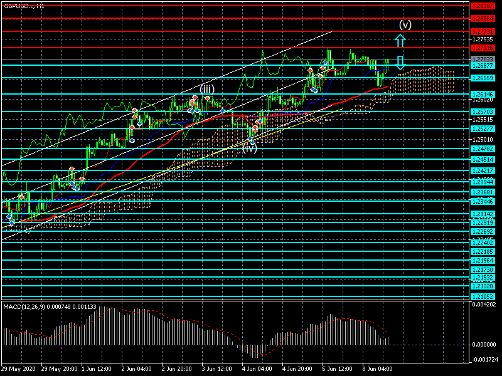Click the 1.25010 price scale value
Viewport: 502px width, 376px height.
tap(483, 139)
